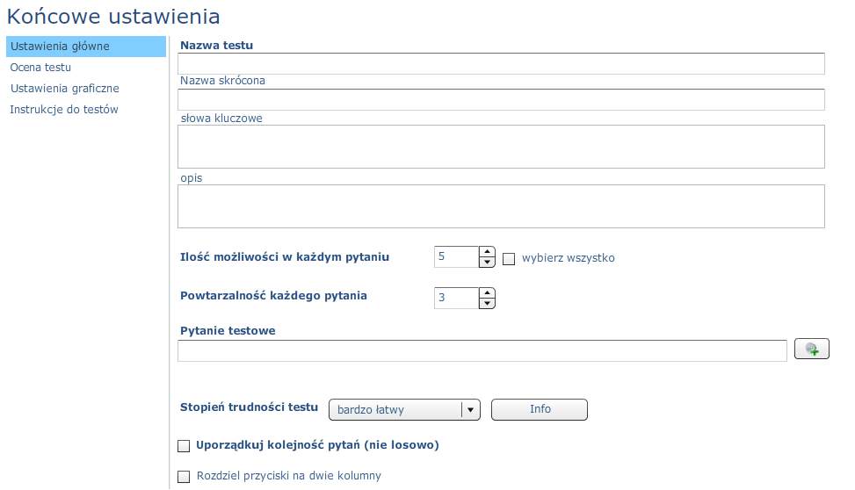Enable the 'wybierz wszystko' checkbox
Screen dimensions: 855x490
pos(509,259)
